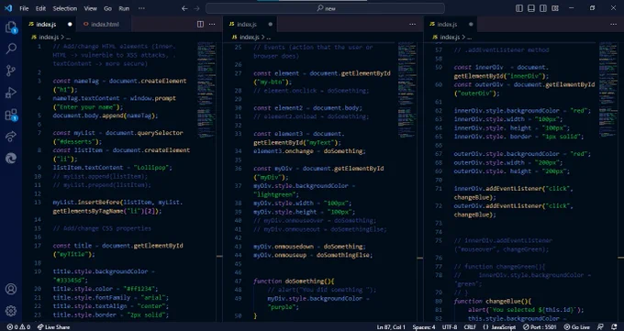The width and height of the screenshot is (624, 331).
Task: Open the View menu
Action: (x=90, y=8)
